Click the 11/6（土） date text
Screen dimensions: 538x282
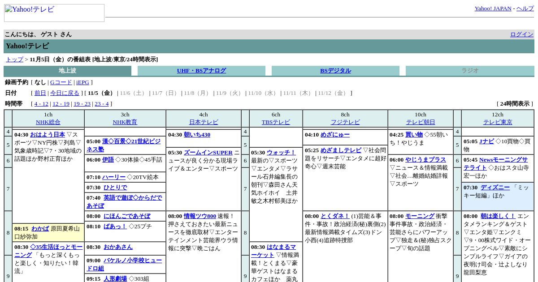click(x=133, y=93)
